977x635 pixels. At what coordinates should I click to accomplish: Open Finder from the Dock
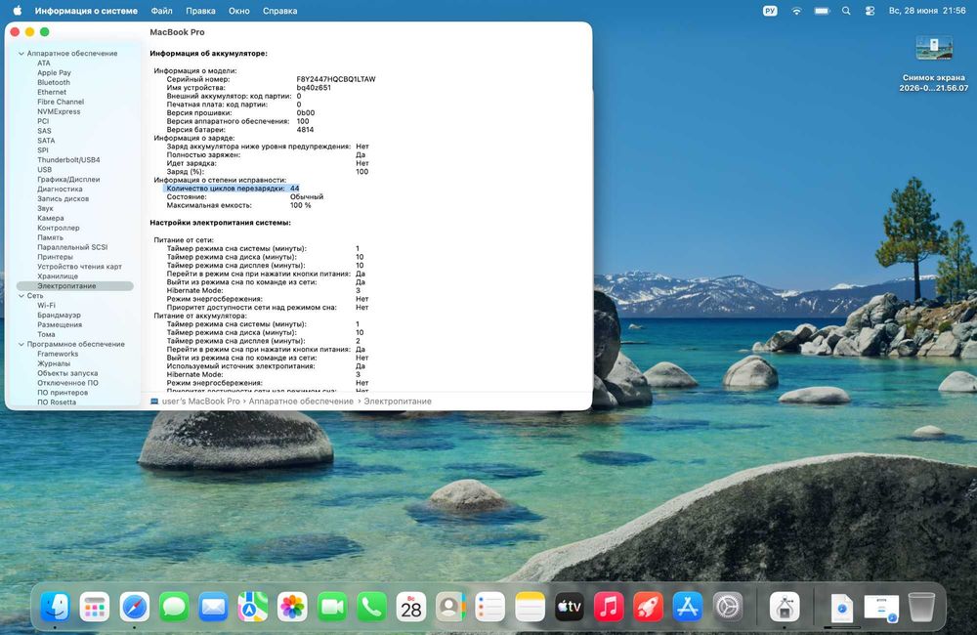[x=56, y=607]
